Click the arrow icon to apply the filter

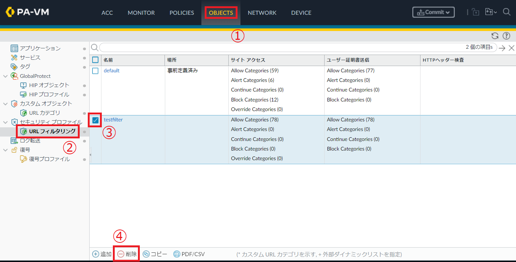tap(502, 48)
